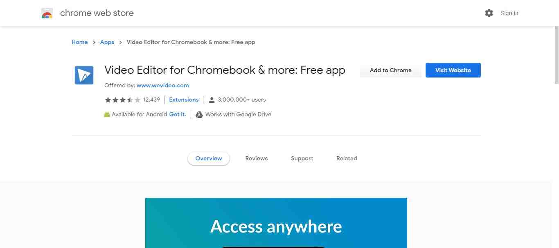Screen dimensions: 559x248
Task: Click the breadcrumb chevron after Home
Action: (x=94, y=42)
